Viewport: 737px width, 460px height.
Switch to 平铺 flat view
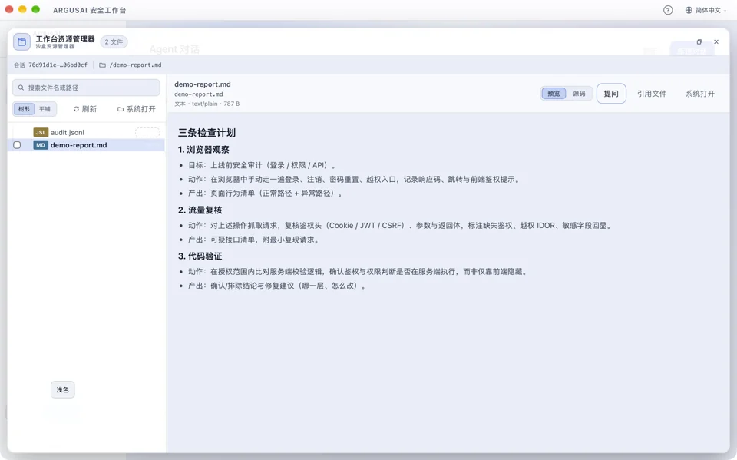coord(45,109)
